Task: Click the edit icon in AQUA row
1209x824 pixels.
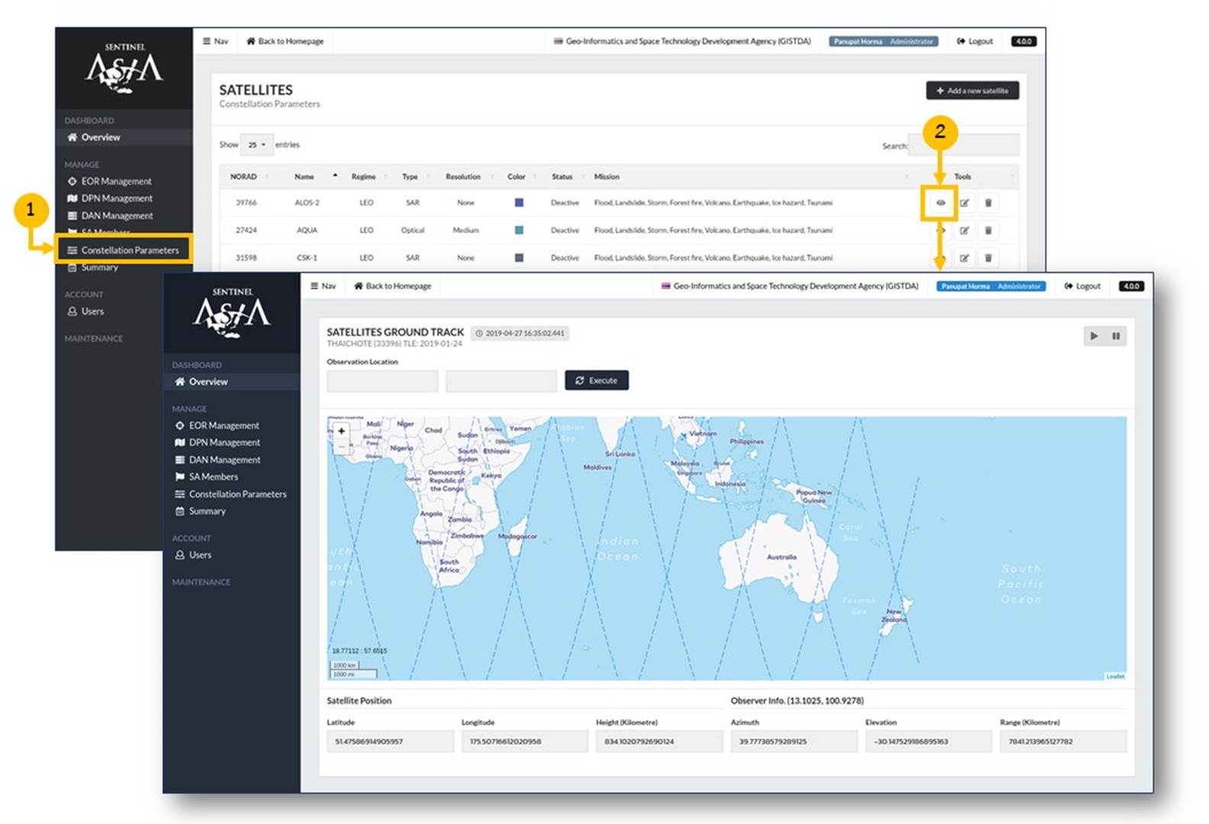Action: 964,230
